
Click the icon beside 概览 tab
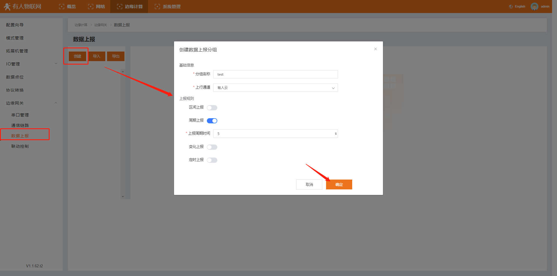pyautogui.click(x=62, y=6)
